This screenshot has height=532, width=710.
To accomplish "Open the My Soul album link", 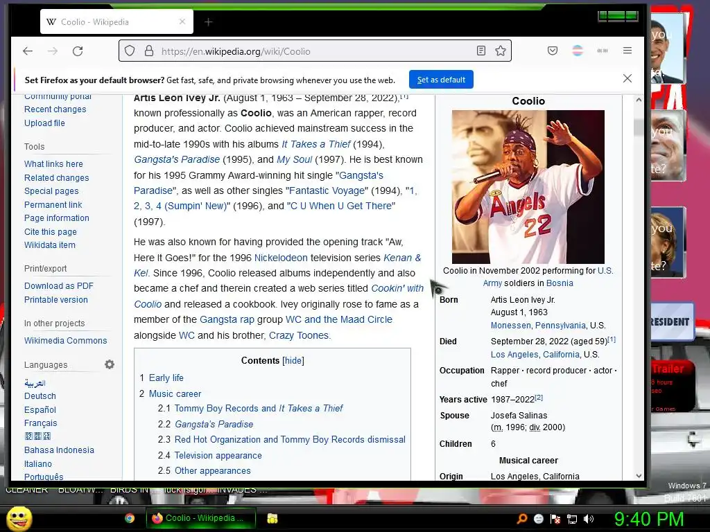I will (294, 160).
